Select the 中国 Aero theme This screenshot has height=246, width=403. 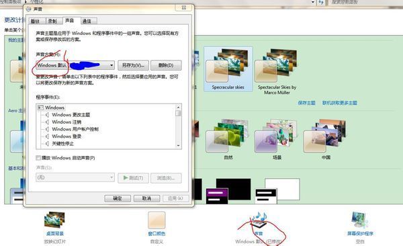tap(325, 139)
